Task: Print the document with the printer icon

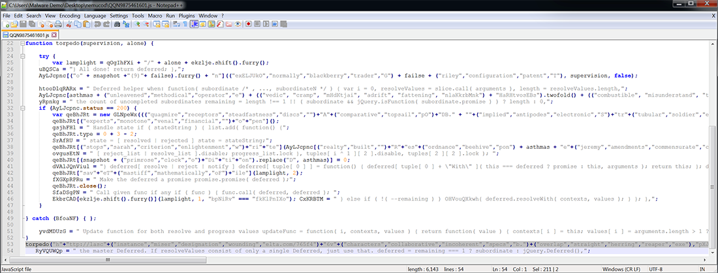Action: (57, 24)
